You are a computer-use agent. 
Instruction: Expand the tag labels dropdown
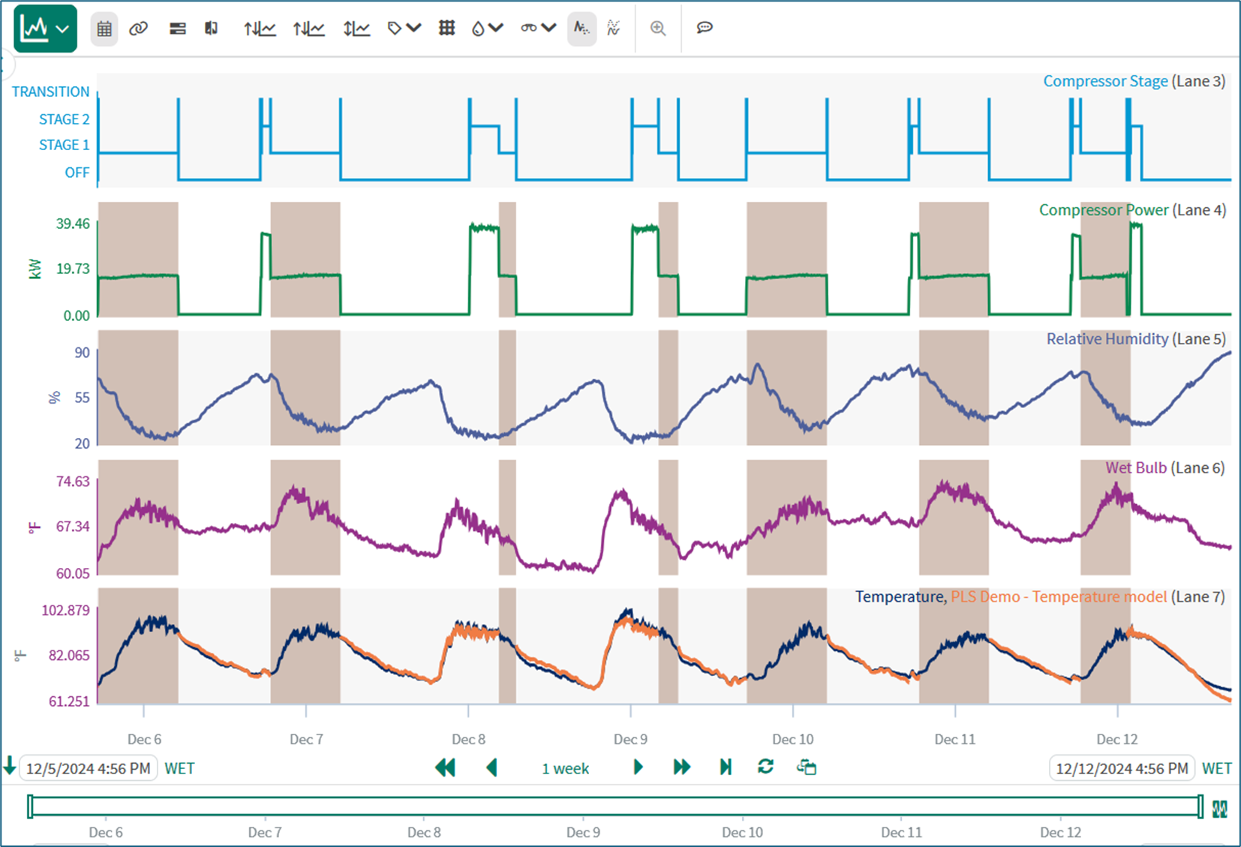404,29
